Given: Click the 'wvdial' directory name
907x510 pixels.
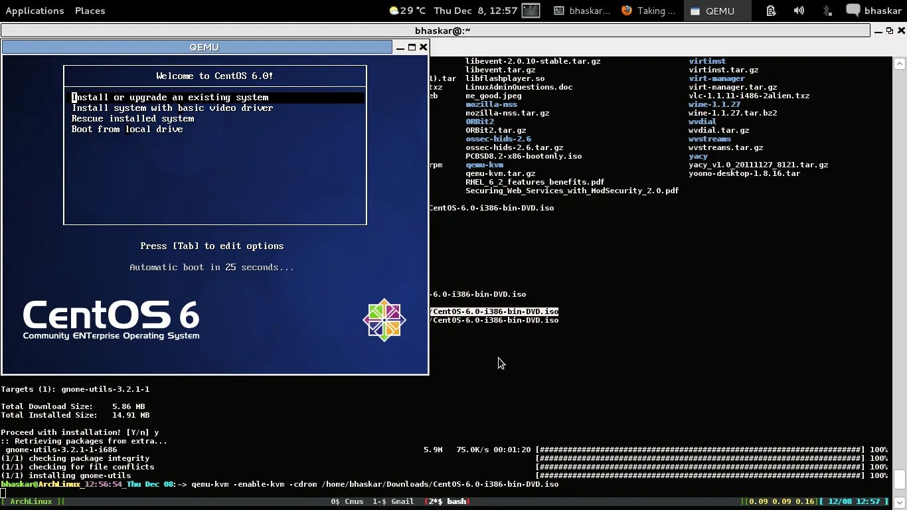Looking at the screenshot, I should [702, 122].
